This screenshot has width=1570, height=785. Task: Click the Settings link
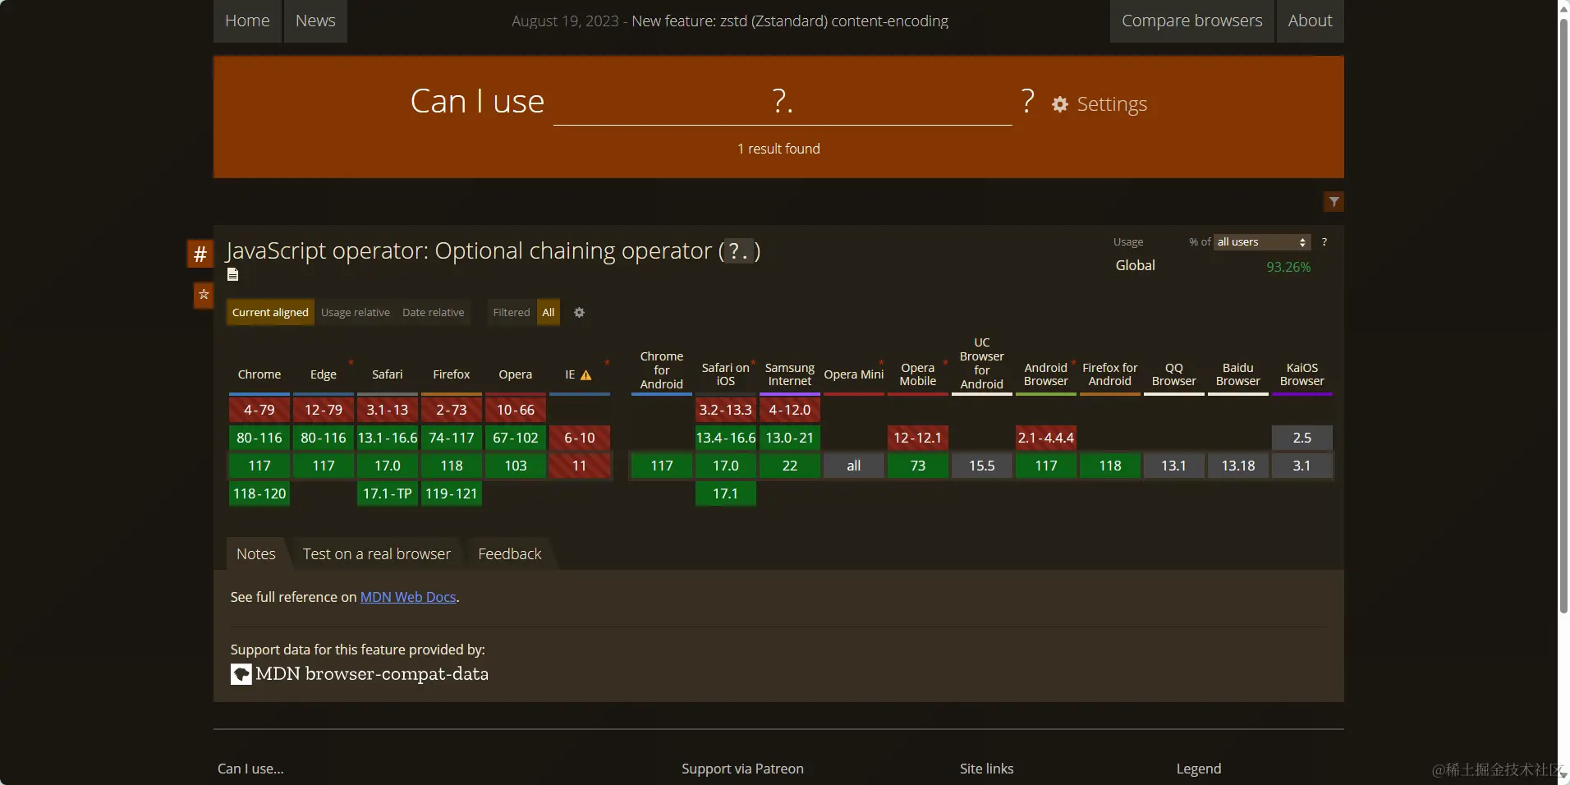click(1112, 104)
